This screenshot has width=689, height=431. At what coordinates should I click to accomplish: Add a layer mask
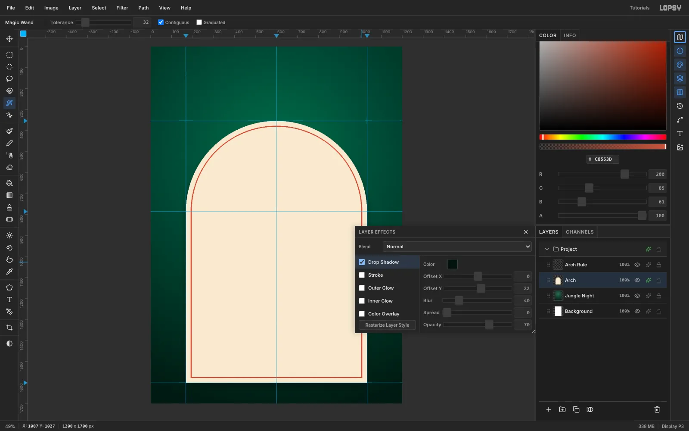(x=590, y=409)
